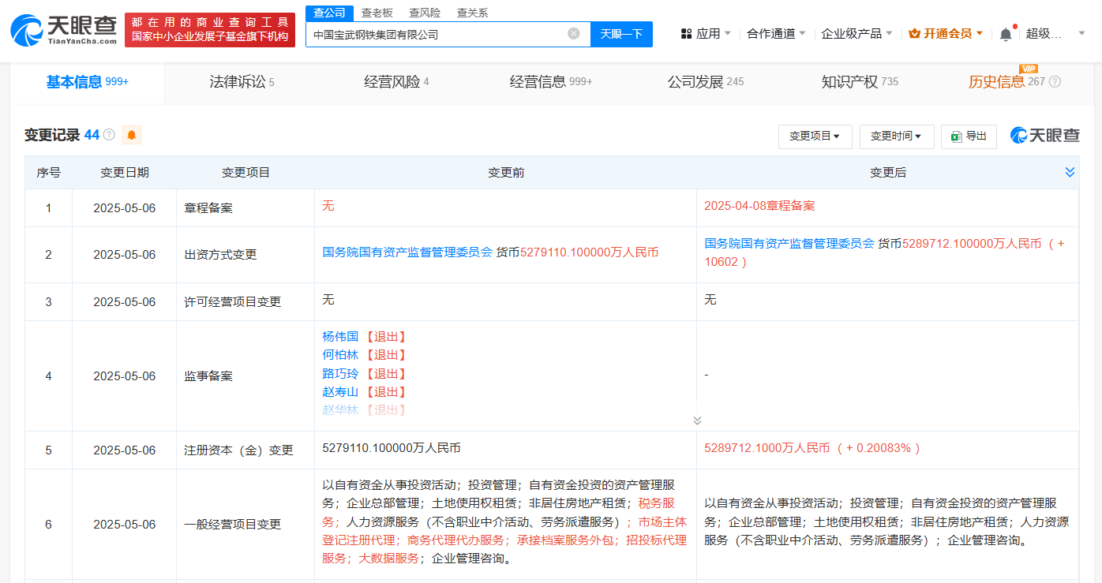Open the 变更项目 filter dropdown
Viewport: 1102px width, 583px height.
(815, 136)
